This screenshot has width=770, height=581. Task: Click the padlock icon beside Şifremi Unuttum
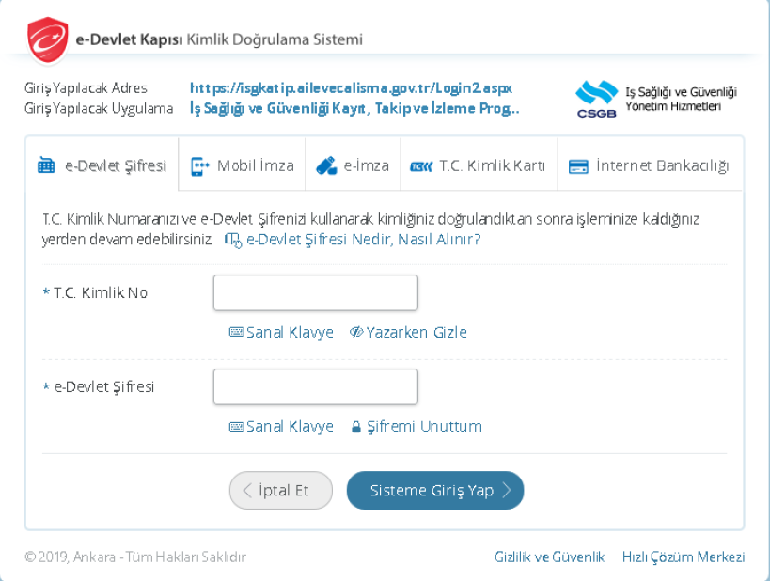coord(356,427)
